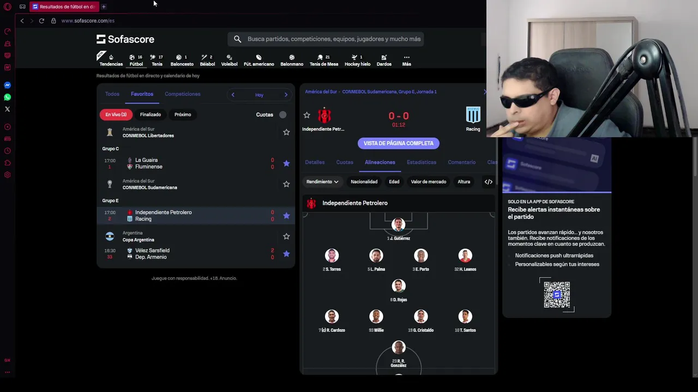Select the Baloncesto sport icon
The width and height of the screenshot is (698, 392).
point(182,60)
